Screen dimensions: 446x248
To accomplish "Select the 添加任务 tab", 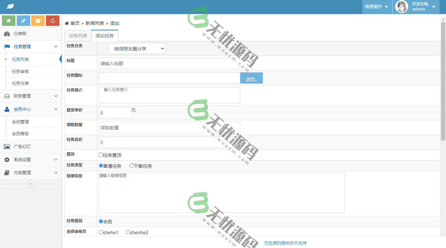I will 104,35.
